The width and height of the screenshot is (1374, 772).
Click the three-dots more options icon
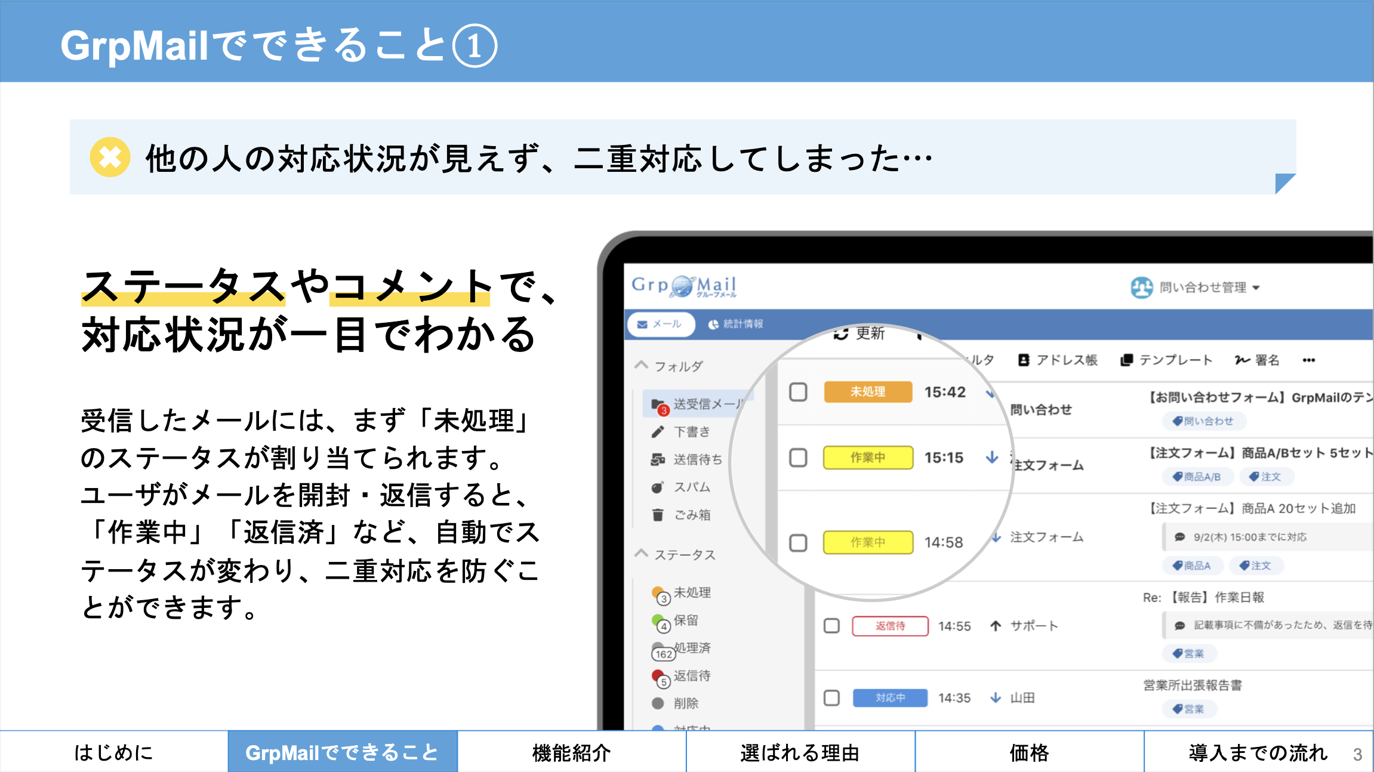point(1309,360)
